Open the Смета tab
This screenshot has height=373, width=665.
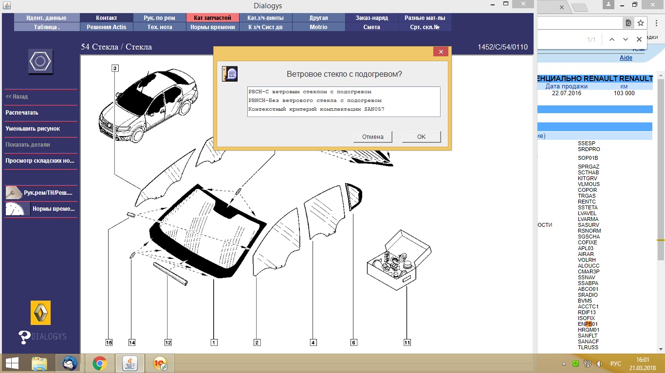click(x=371, y=27)
